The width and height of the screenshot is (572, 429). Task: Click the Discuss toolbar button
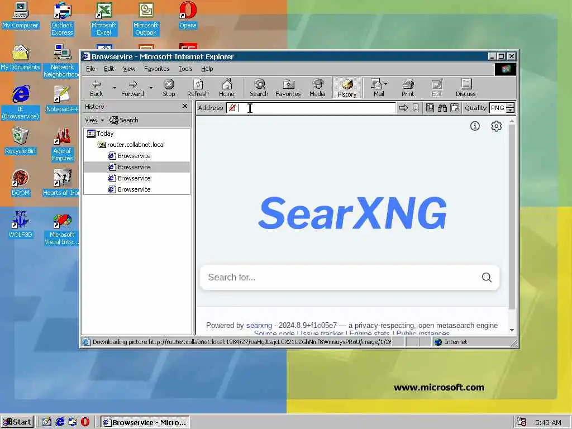point(465,88)
